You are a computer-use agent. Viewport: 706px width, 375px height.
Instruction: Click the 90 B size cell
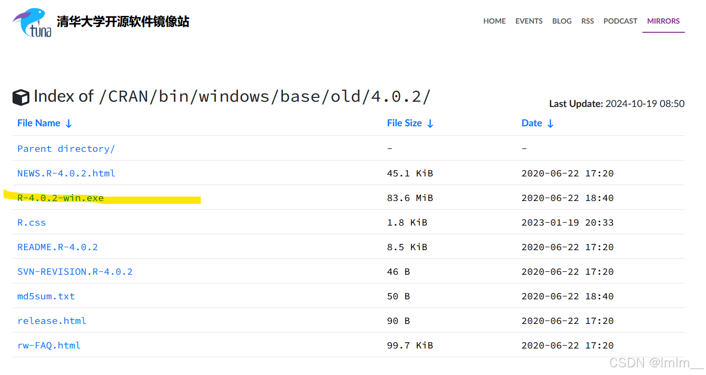pos(398,321)
